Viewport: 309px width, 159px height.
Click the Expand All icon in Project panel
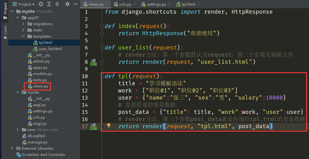point(49,4)
